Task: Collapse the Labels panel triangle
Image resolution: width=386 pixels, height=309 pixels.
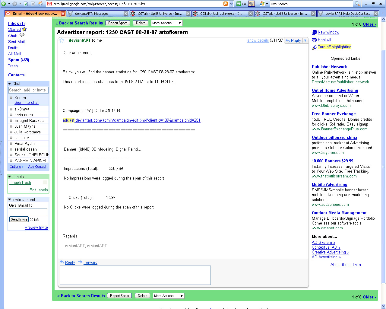Action: pos(10,177)
